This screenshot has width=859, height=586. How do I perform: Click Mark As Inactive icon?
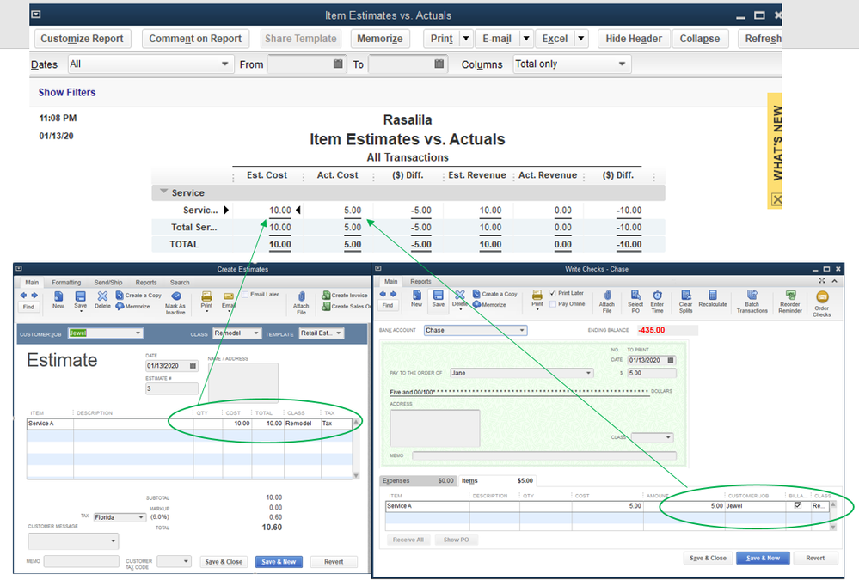coord(176,296)
